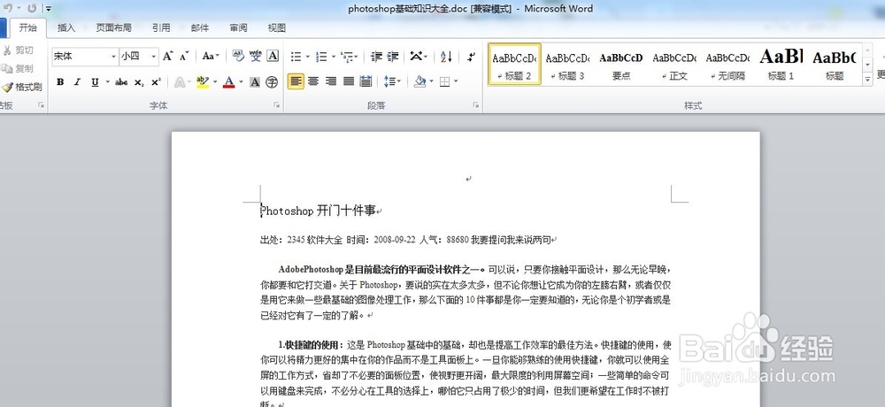Activate the Format Painter (格式刷)
The image size is (885, 407).
21,87
